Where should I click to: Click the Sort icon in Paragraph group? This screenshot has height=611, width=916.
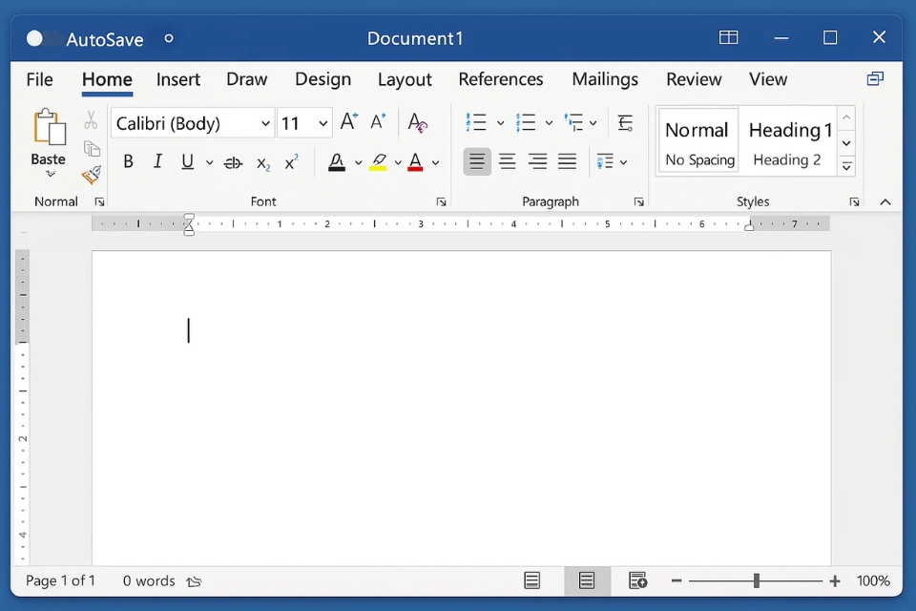point(625,122)
